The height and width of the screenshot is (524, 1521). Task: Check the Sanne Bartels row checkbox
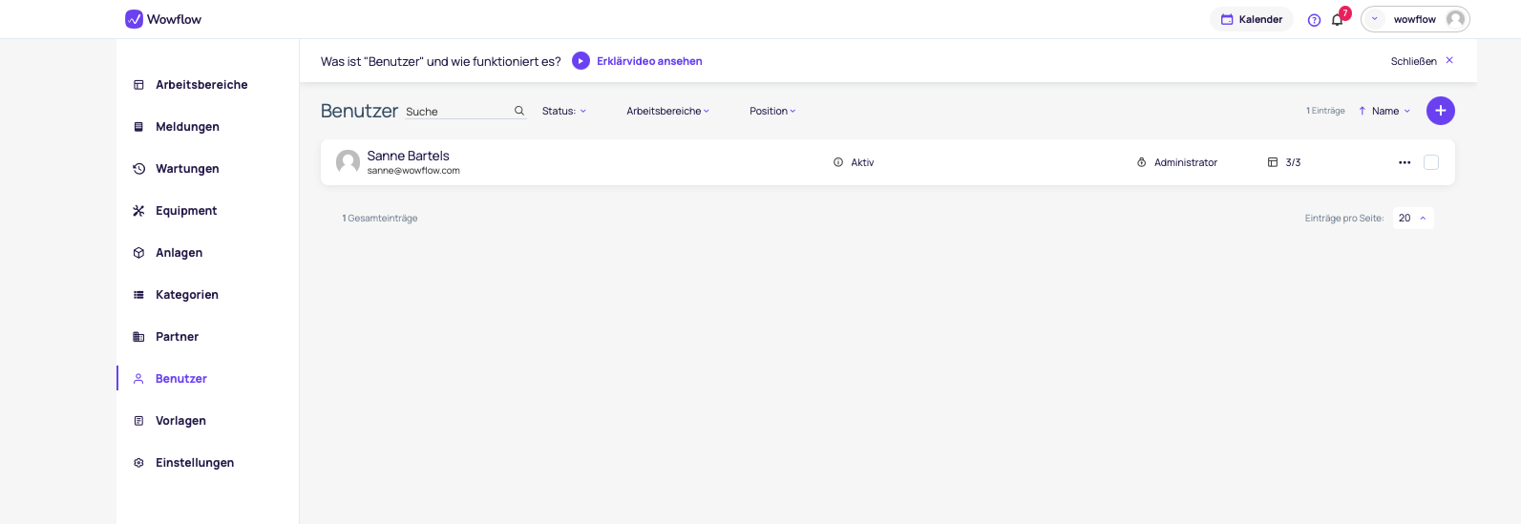pyautogui.click(x=1431, y=162)
